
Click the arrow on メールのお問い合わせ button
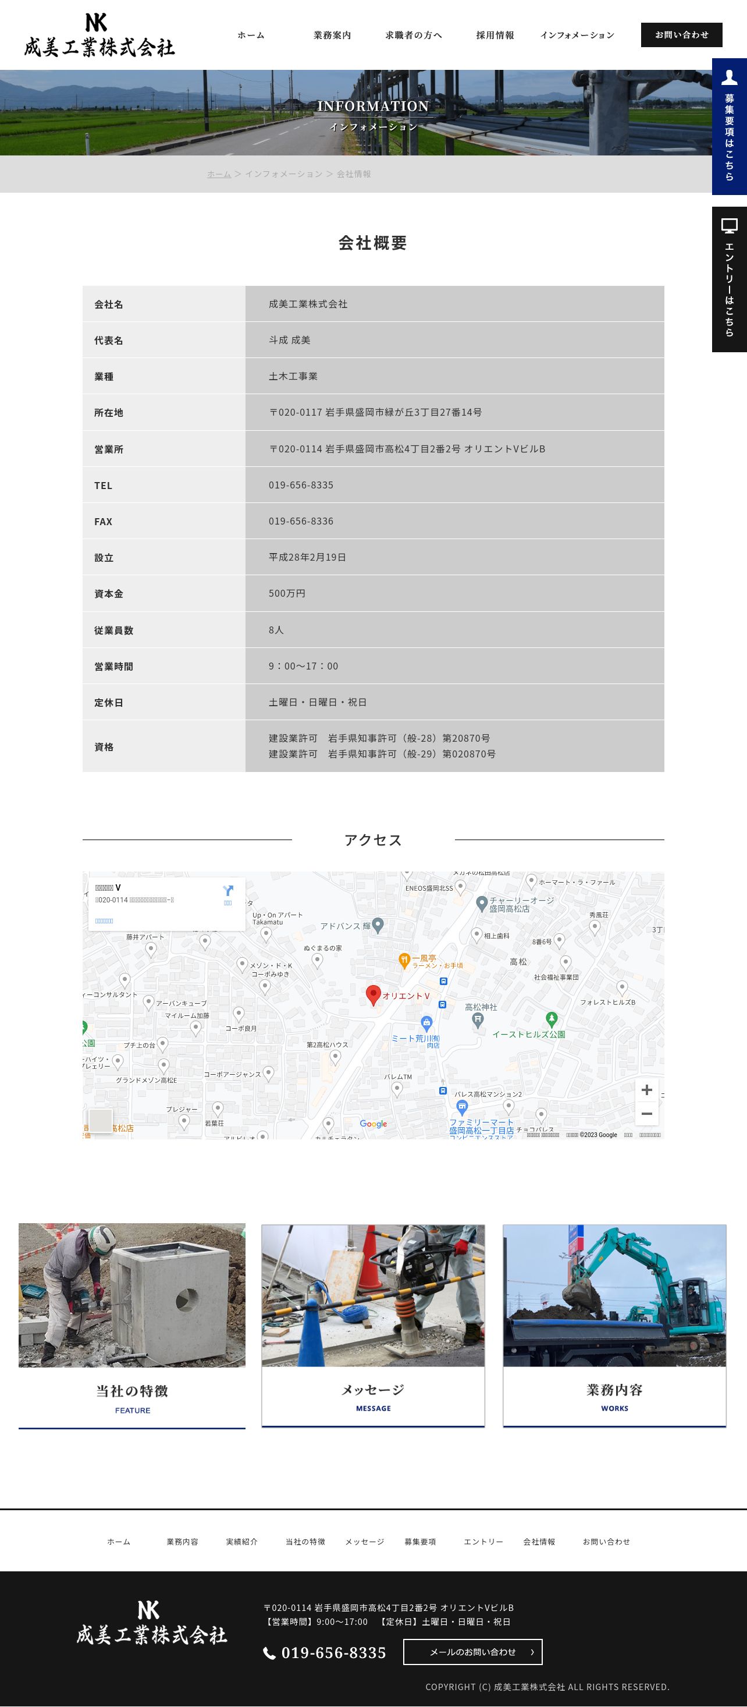coord(532,1652)
